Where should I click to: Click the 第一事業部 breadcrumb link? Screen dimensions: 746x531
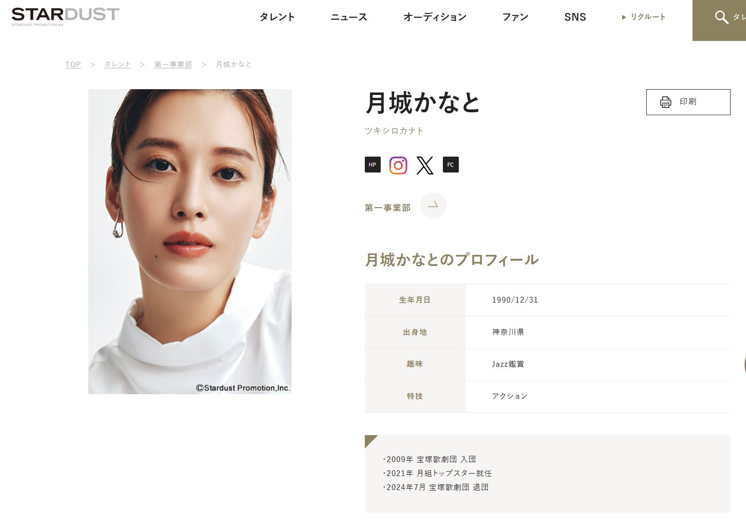(173, 65)
